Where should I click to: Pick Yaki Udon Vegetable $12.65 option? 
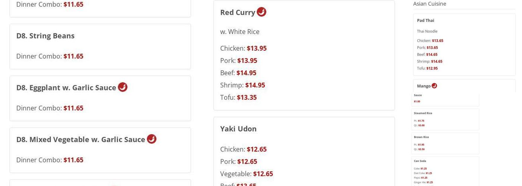coord(246,174)
